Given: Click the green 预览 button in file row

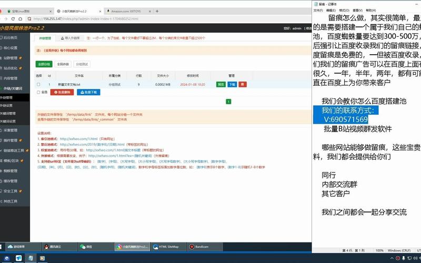Looking at the screenshot, I should pyautogui.click(x=221, y=84).
